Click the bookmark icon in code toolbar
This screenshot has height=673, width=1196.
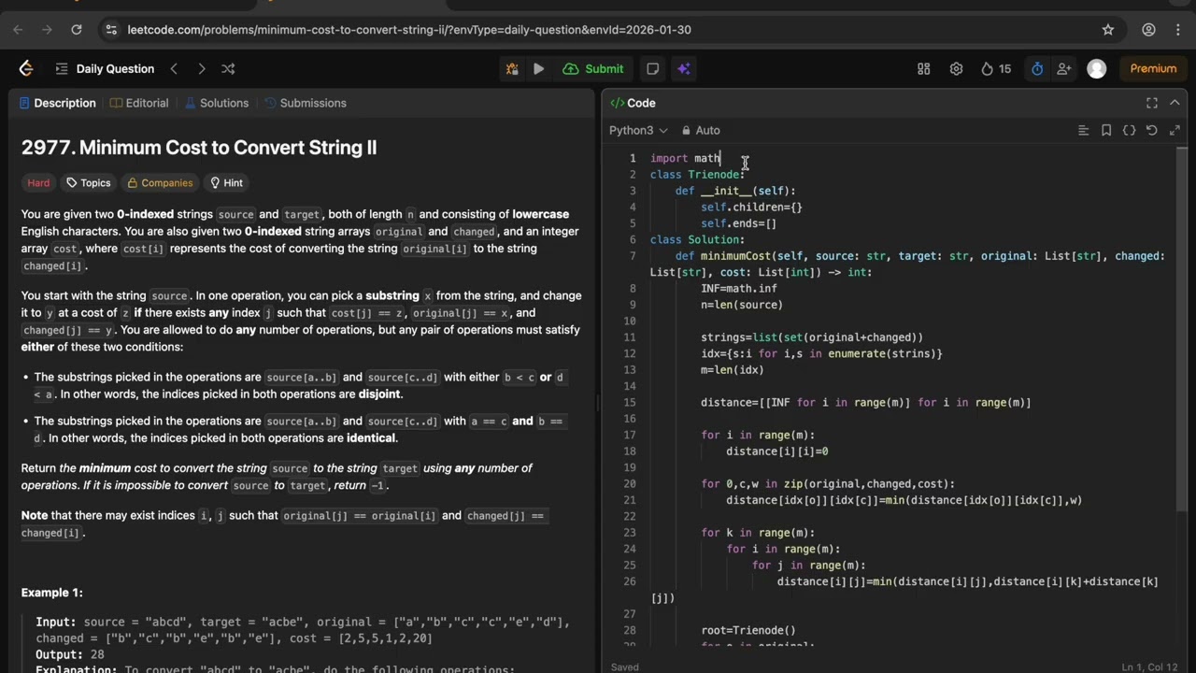pyautogui.click(x=1106, y=130)
